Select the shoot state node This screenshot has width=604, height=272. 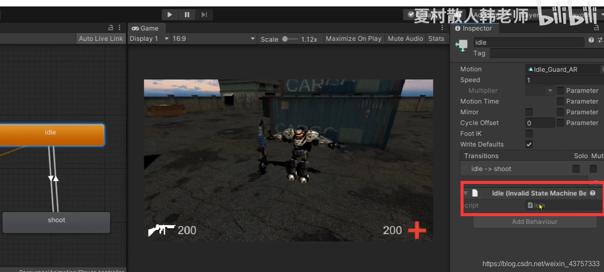pos(56,222)
